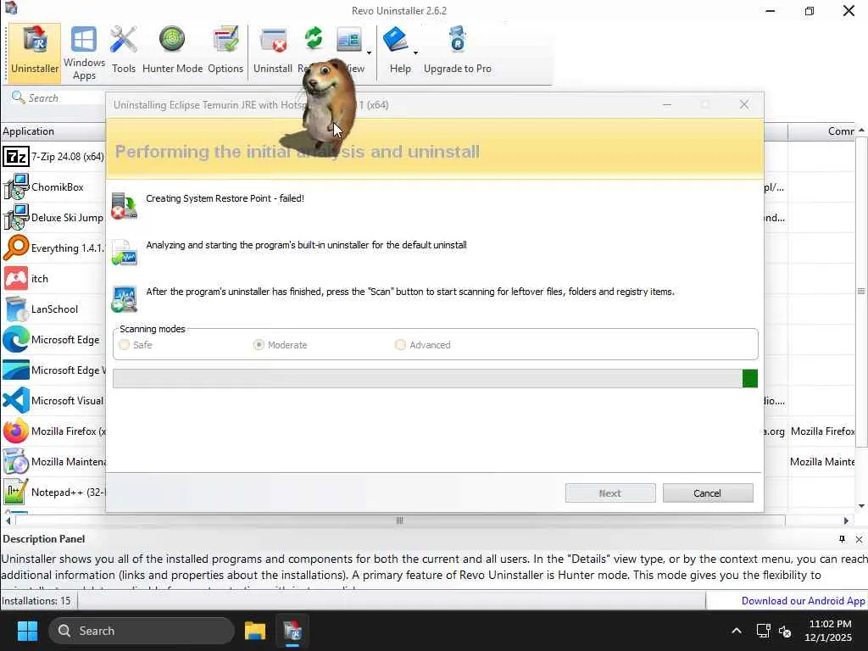Open the Options toolbar icon

pos(225,40)
